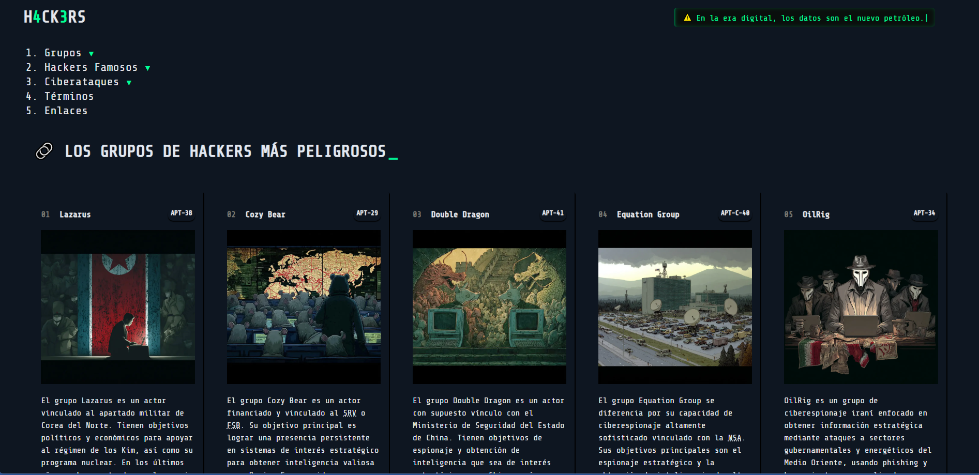Screen dimensions: 979x475
Task: Expand the Hackers Famosos dropdown arrow
Action: 148,68
